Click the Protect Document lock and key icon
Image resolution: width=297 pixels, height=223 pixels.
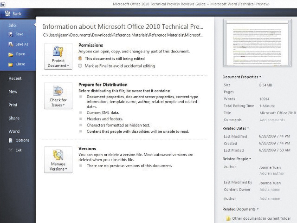click(58, 52)
